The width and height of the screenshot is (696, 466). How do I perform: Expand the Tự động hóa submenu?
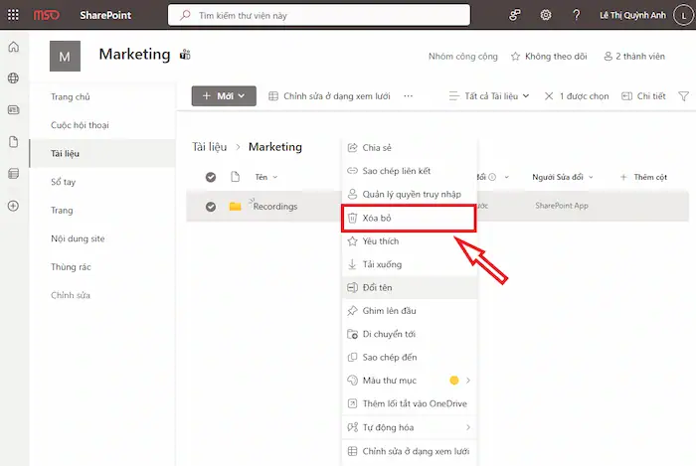pos(408,427)
